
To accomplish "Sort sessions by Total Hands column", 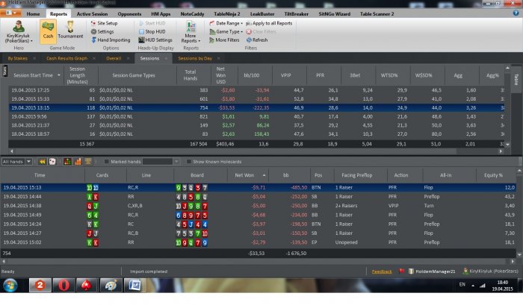I will [191, 75].
